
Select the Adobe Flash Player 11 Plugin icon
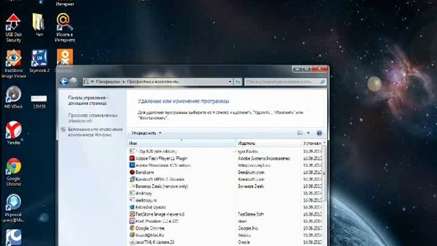point(132,158)
